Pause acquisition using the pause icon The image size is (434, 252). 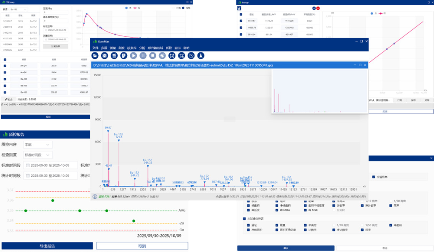pos(143,56)
